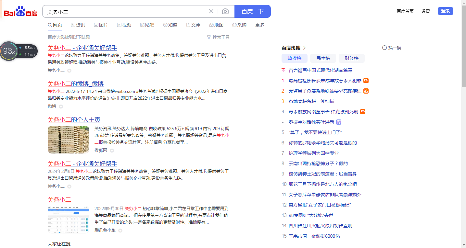
Task: Switch to the 资讯 tab
Action: 78,25
